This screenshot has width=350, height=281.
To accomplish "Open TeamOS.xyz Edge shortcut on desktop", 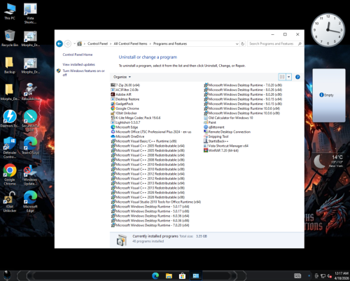I will (x=30, y=145).
